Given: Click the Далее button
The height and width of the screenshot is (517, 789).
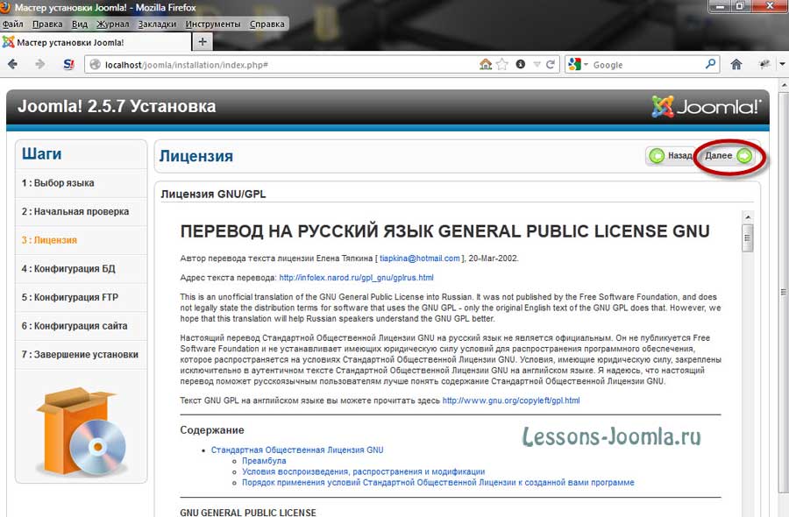Looking at the screenshot, I should tap(728, 156).
